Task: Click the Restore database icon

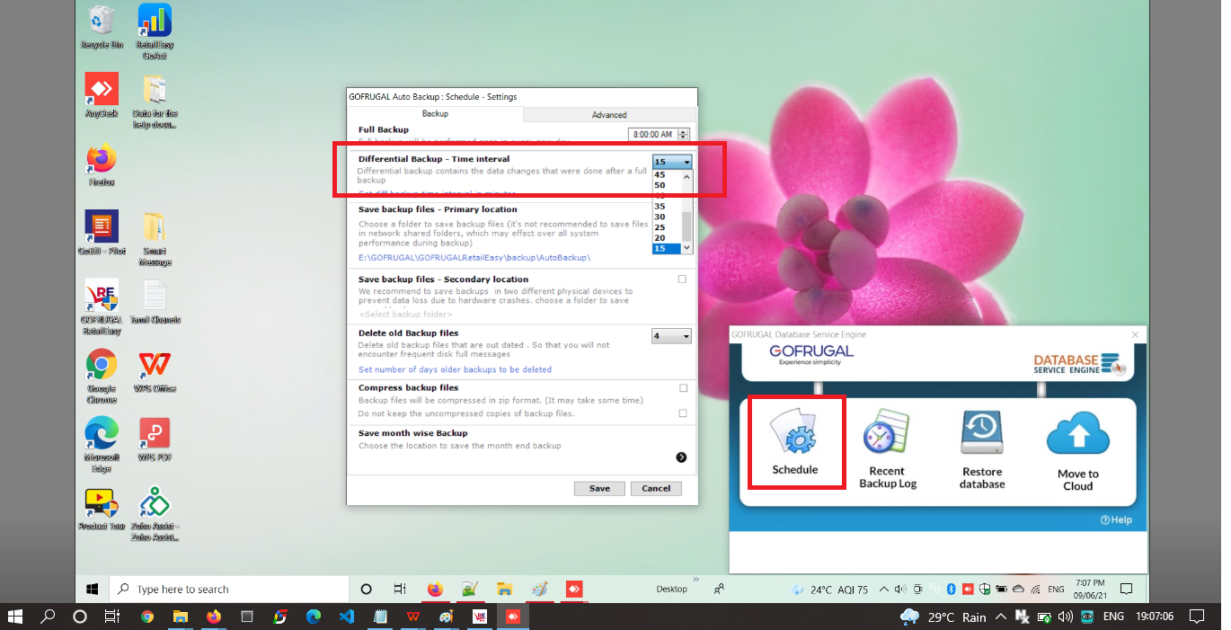Action: tap(981, 449)
